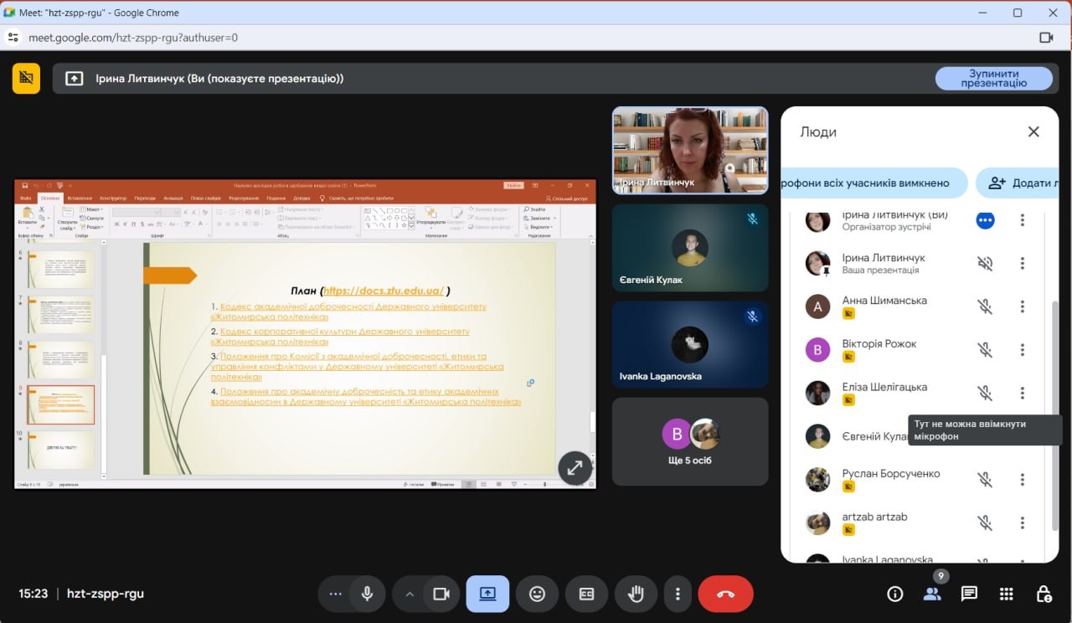Click muted mic icon for Вікторія Рожок
The image size is (1072, 623).
(985, 350)
